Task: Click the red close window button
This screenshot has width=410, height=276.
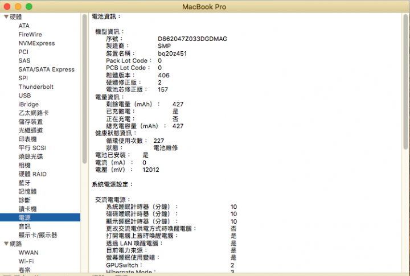Action: click(7, 6)
